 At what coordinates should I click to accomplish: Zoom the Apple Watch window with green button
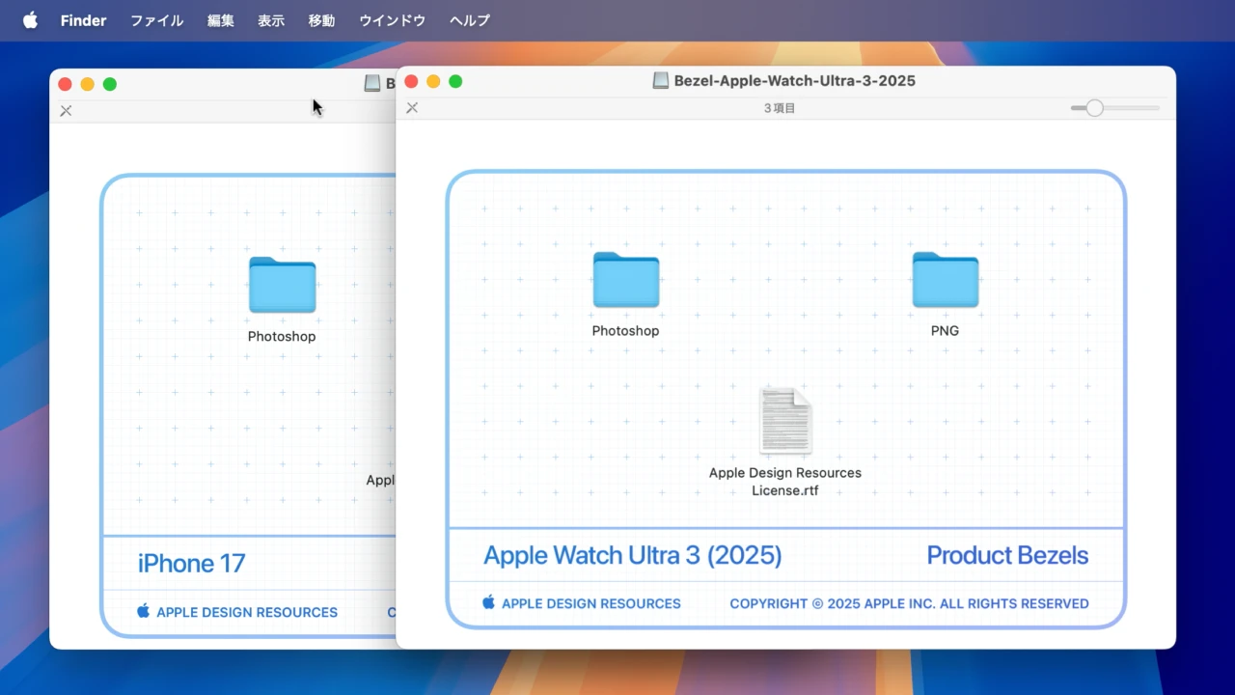(x=455, y=81)
